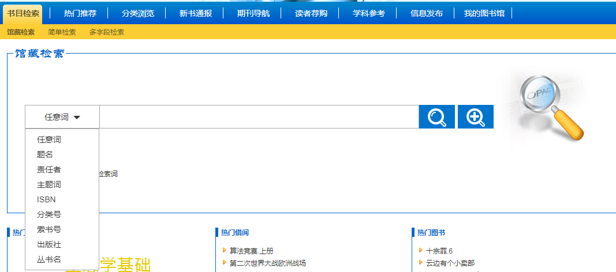Open 我的图书馆 tab

click(484, 14)
